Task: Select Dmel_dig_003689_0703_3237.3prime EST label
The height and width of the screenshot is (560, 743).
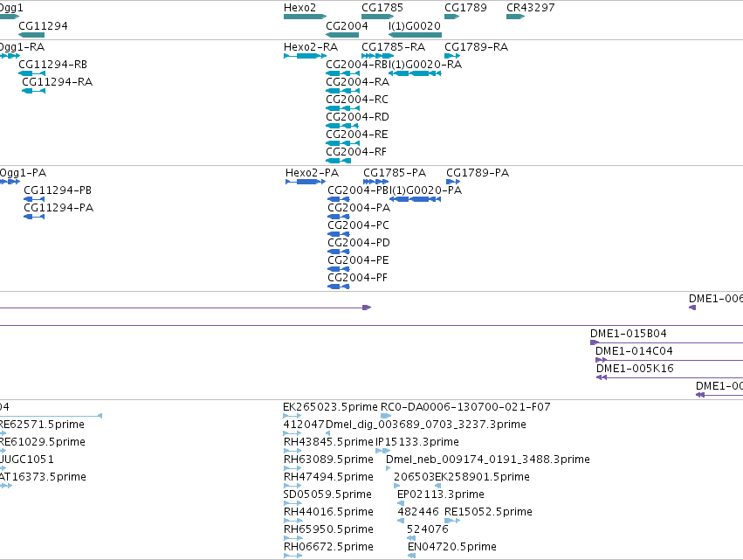Action: (x=426, y=425)
